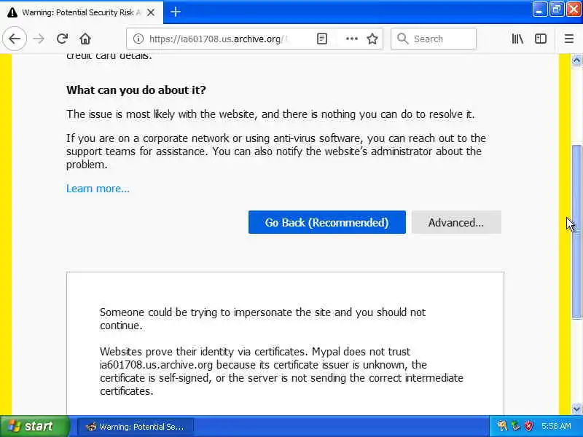Click the 5:58 AM clock
This screenshot has height=437, width=583.
click(556, 426)
